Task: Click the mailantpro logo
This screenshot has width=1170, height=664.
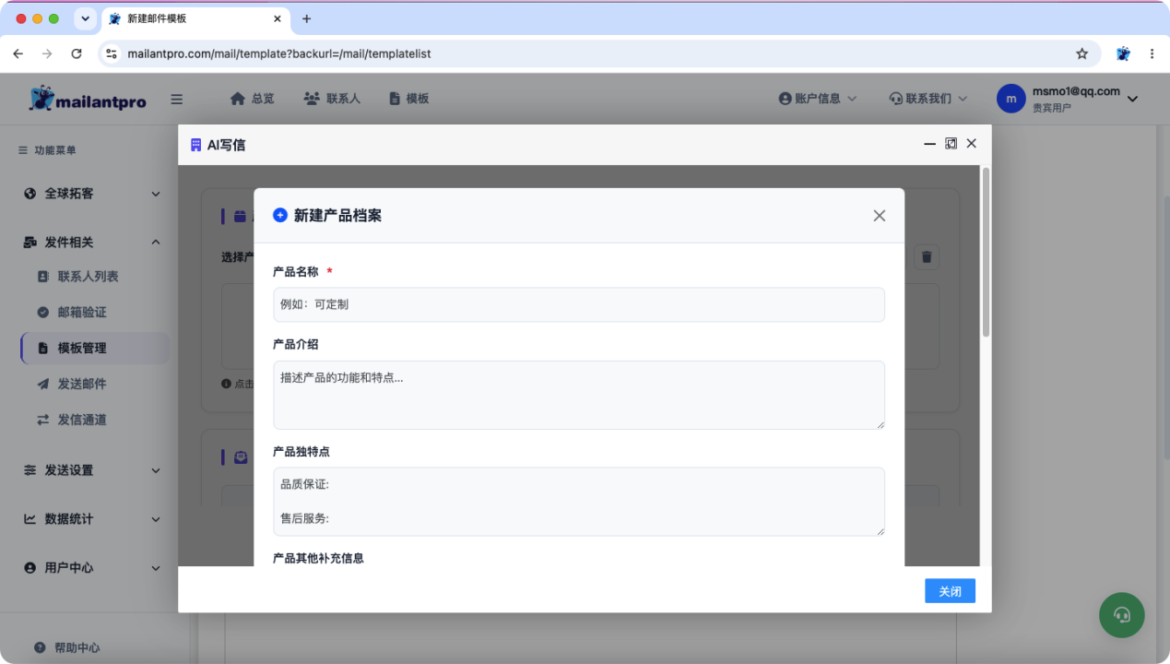Action: click(x=88, y=99)
